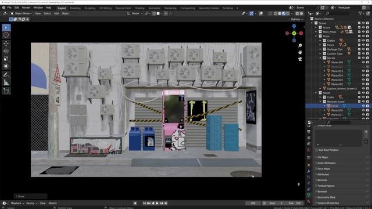The image size is (372, 209).
Task: Switch to the Modeling workspace tab
Action: point(75,8)
